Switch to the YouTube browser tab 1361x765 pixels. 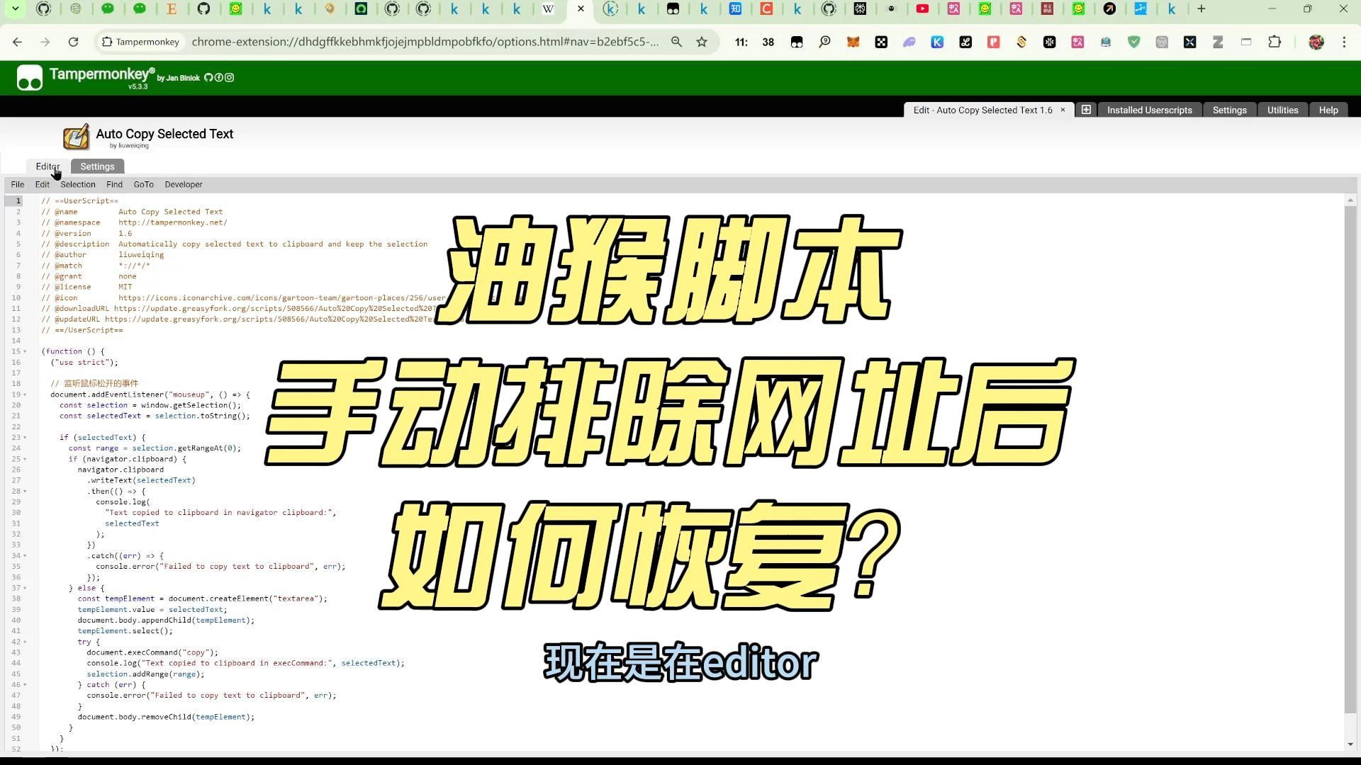point(922,9)
